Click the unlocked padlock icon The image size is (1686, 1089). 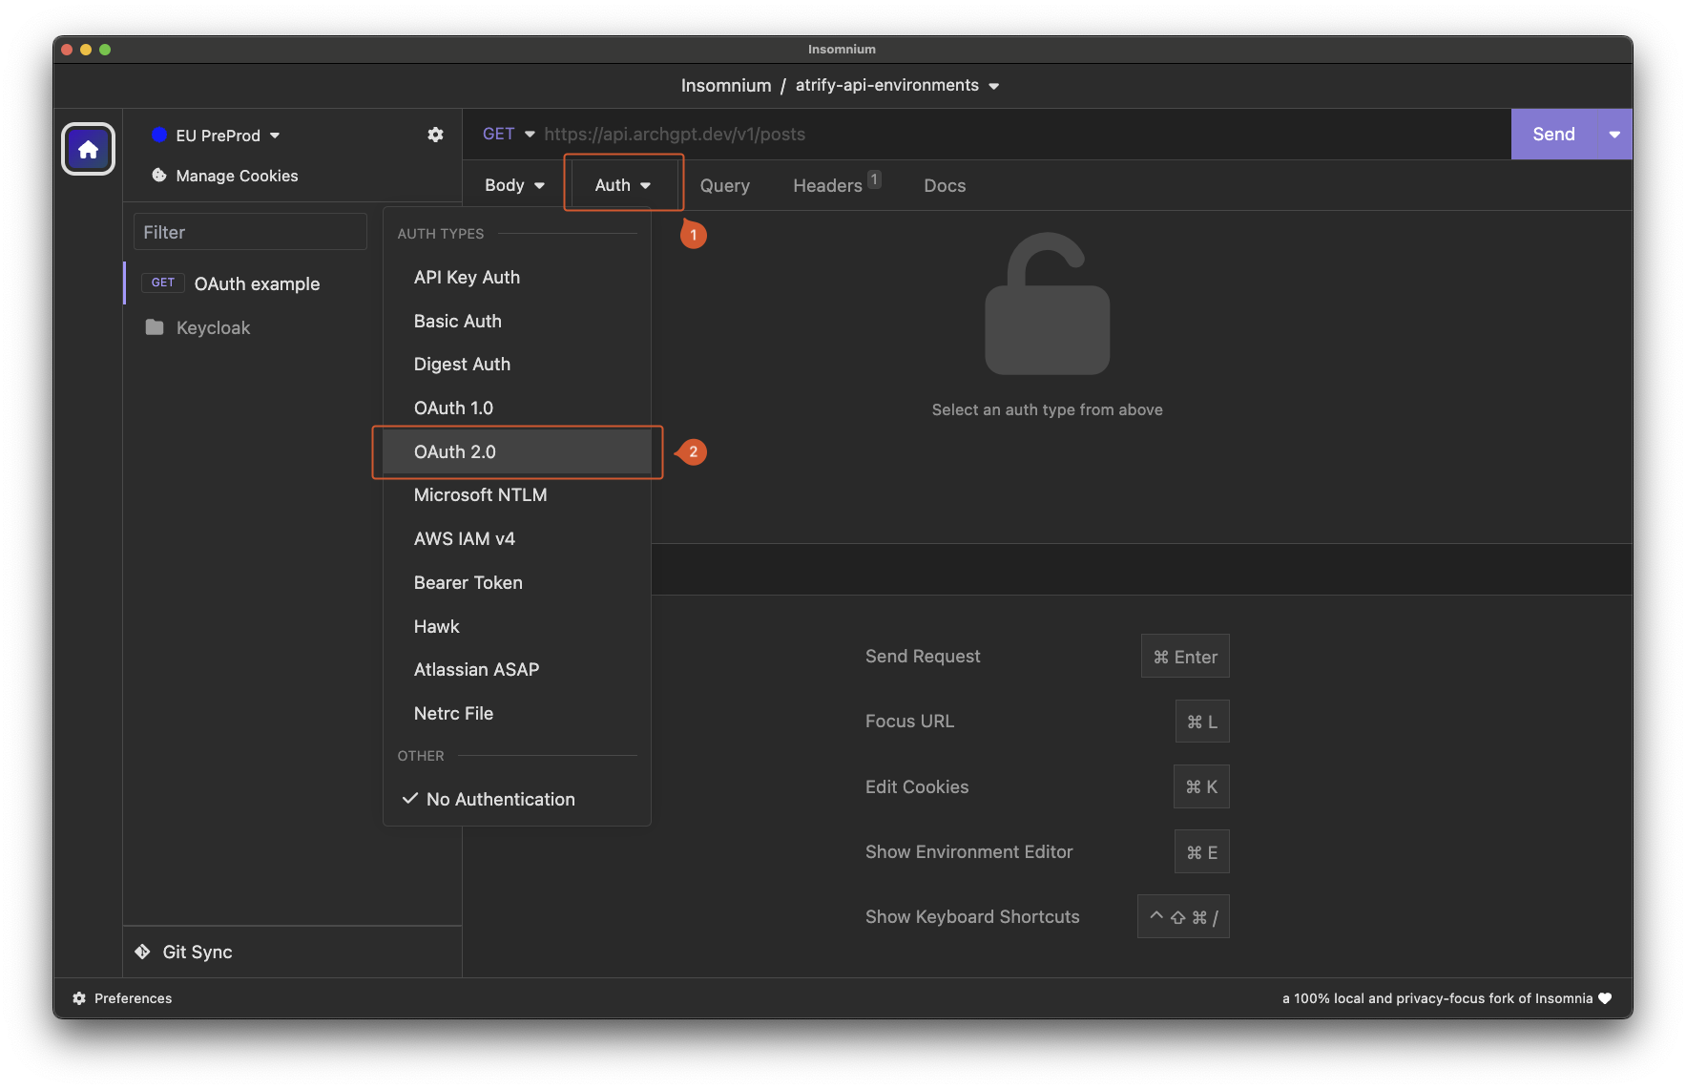pos(1047,304)
